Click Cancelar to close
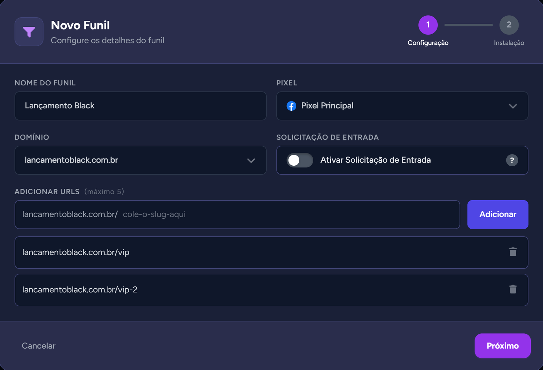This screenshot has height=370, width=543. [39, 346]
